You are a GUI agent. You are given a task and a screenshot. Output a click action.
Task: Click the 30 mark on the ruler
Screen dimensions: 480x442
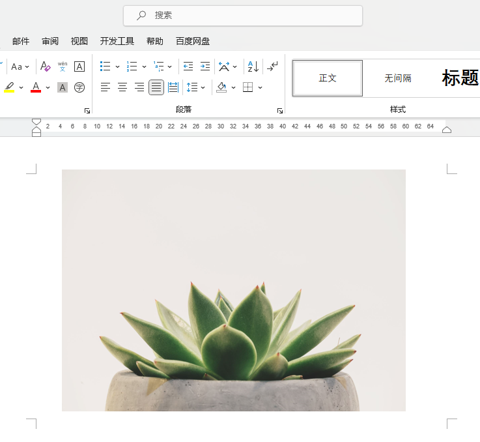[221, 126]
